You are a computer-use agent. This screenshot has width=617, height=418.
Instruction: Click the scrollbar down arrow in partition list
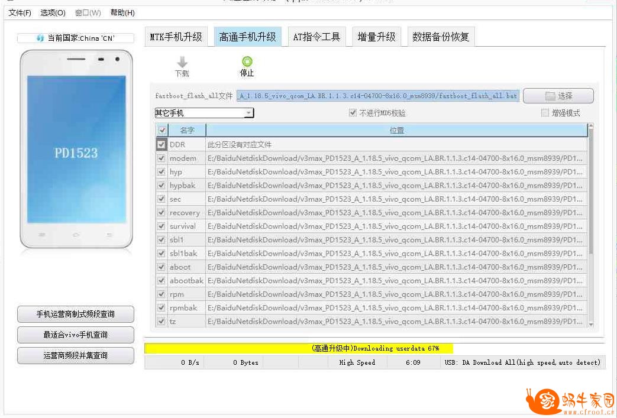[x=590, y=325]
